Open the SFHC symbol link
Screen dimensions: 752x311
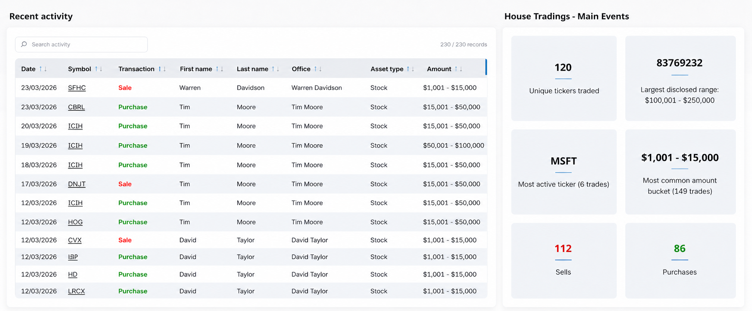pos(77,88)
